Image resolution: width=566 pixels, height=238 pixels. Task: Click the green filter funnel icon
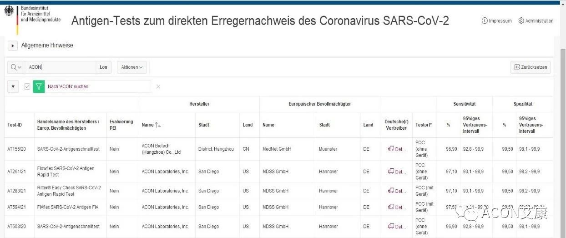pyautogui.click(x=39, y=86)
